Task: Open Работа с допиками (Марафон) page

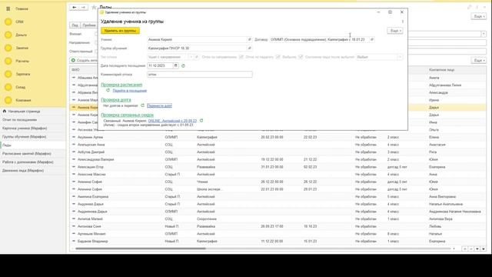Action: (x=28, y=162)
